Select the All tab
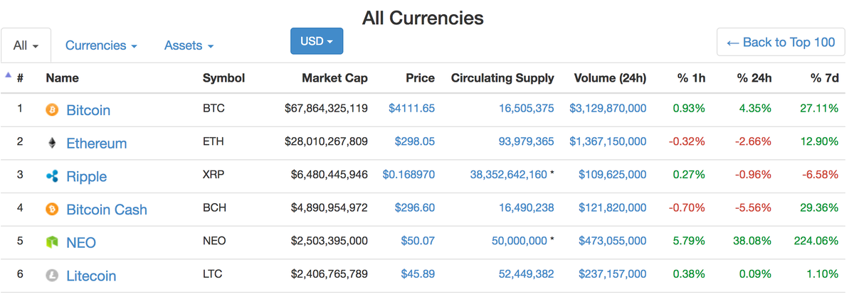The height and width of the screenshot is (299, 854). 26,45
